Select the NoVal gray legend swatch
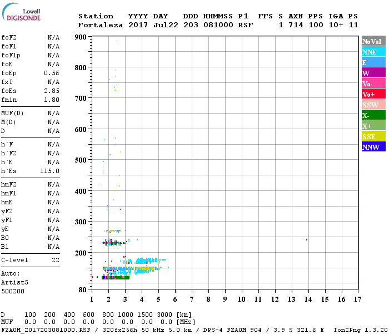 373,41
